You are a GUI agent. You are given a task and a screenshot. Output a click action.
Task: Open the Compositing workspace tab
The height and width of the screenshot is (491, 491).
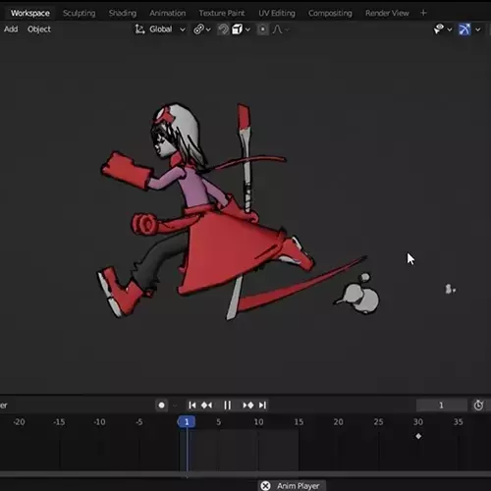point(330,13)
